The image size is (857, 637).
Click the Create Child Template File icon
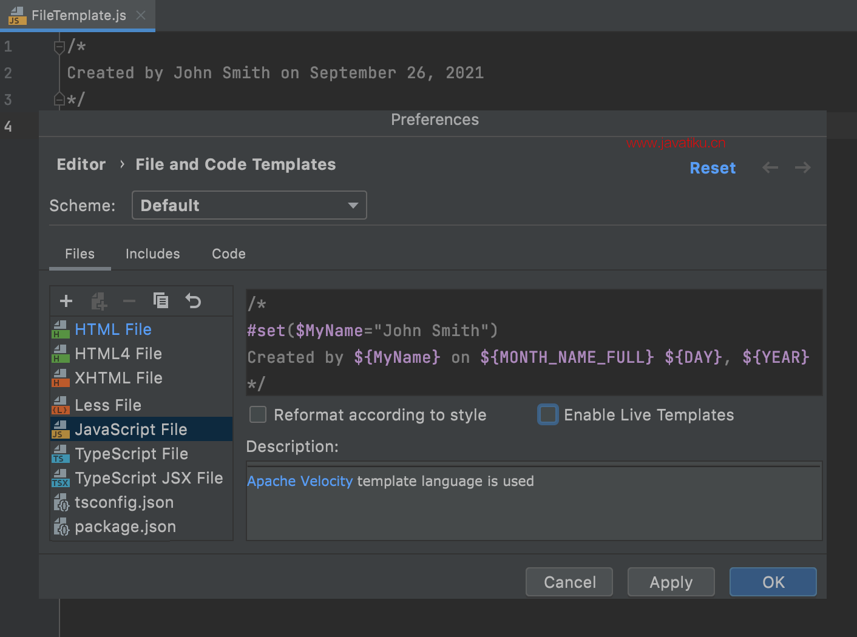[x=99, y=301]
